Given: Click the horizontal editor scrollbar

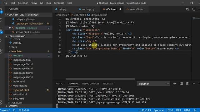Looking at the screenshot, I should click(100, 79).
